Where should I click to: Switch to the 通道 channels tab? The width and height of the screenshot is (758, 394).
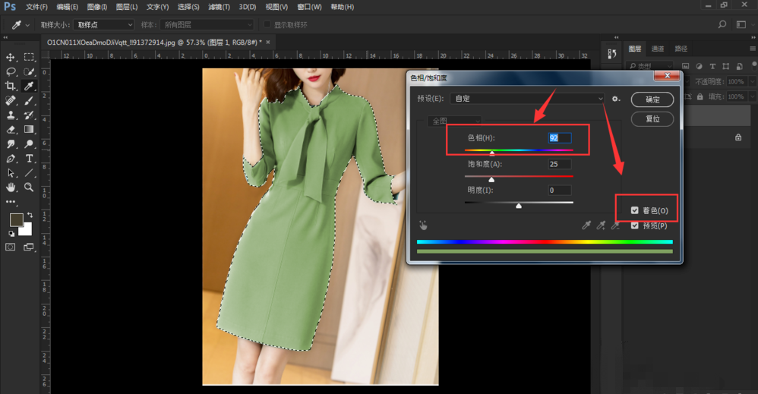click(x=658, y=49)
